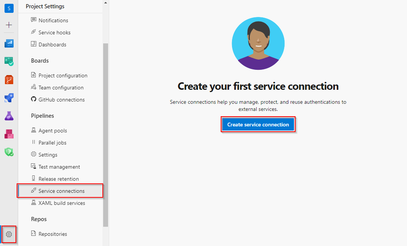This screenshot has width=407, height=246.
Task: Create a new project with the plus icon
Action: (x=9, y=25)
